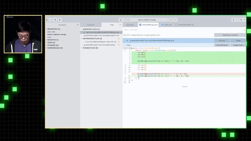This screenshot has width=251, height=141.
Task: Filter files with the funnel icon
Action: tap(120, 25)
